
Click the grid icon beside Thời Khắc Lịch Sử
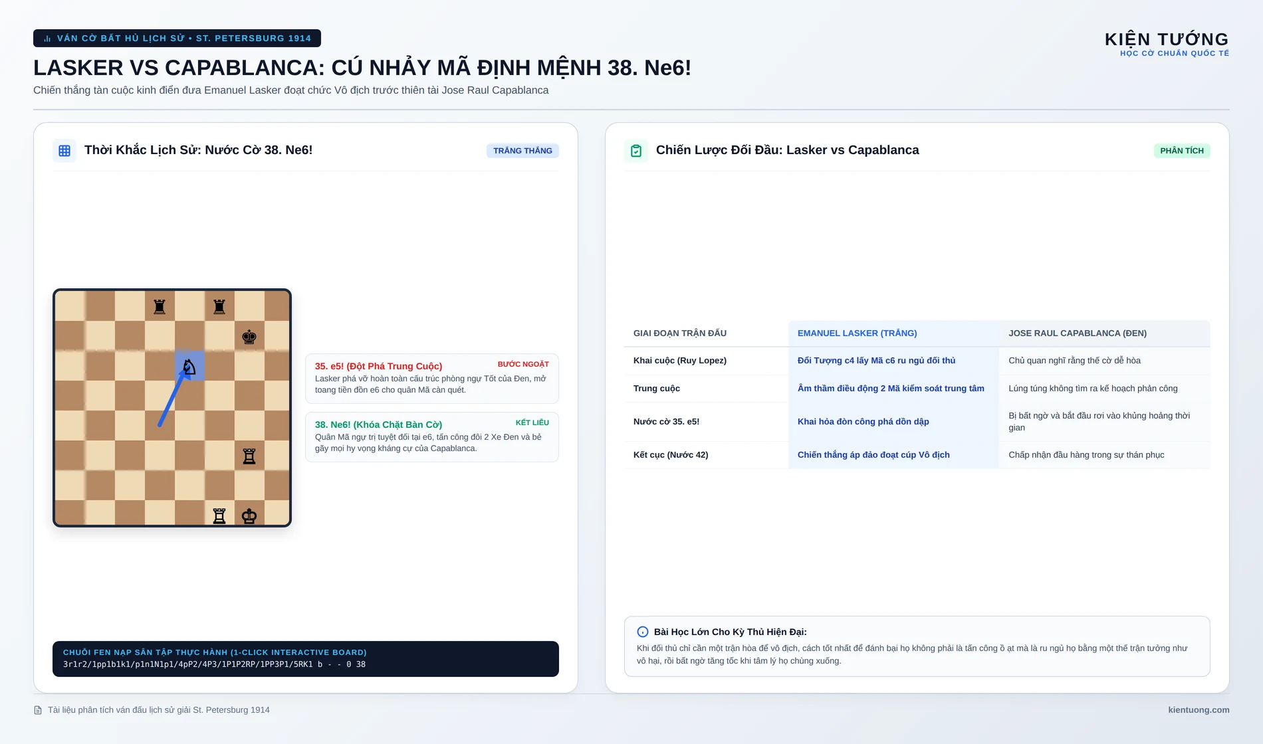click(64, 151)
